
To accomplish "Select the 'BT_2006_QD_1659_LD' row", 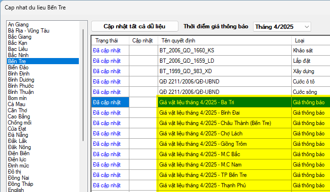I will 225,61.
